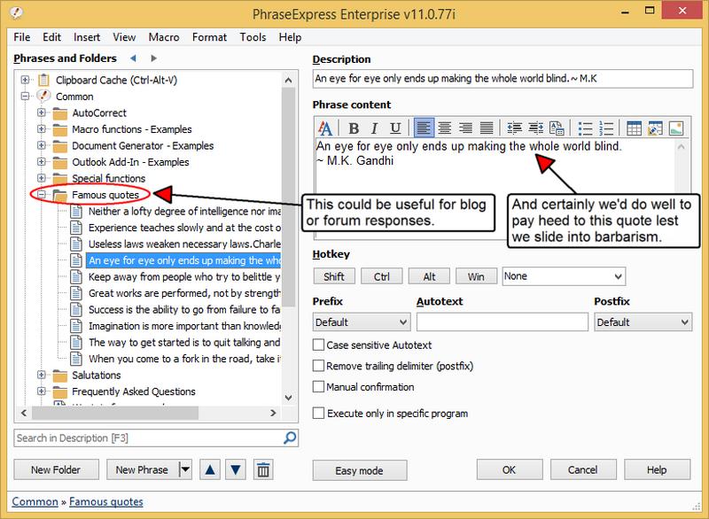Open the File menu

point(21,37)
